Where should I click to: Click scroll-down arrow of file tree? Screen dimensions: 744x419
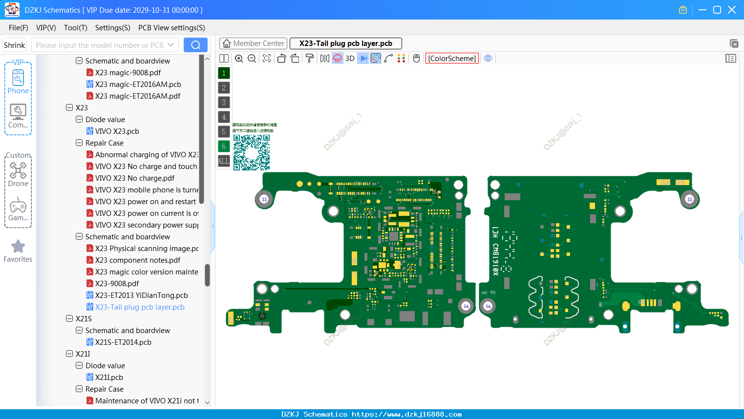click(207, 402)
